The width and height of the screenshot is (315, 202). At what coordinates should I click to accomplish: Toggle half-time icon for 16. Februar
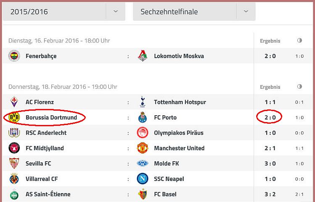point(299,40)
